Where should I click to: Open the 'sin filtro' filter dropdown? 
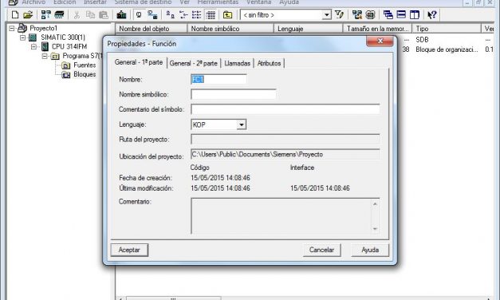[x=326, y=15]
